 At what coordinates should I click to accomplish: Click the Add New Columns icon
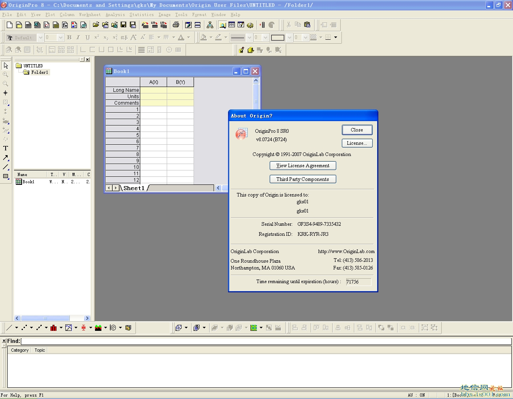pos(262,25)
